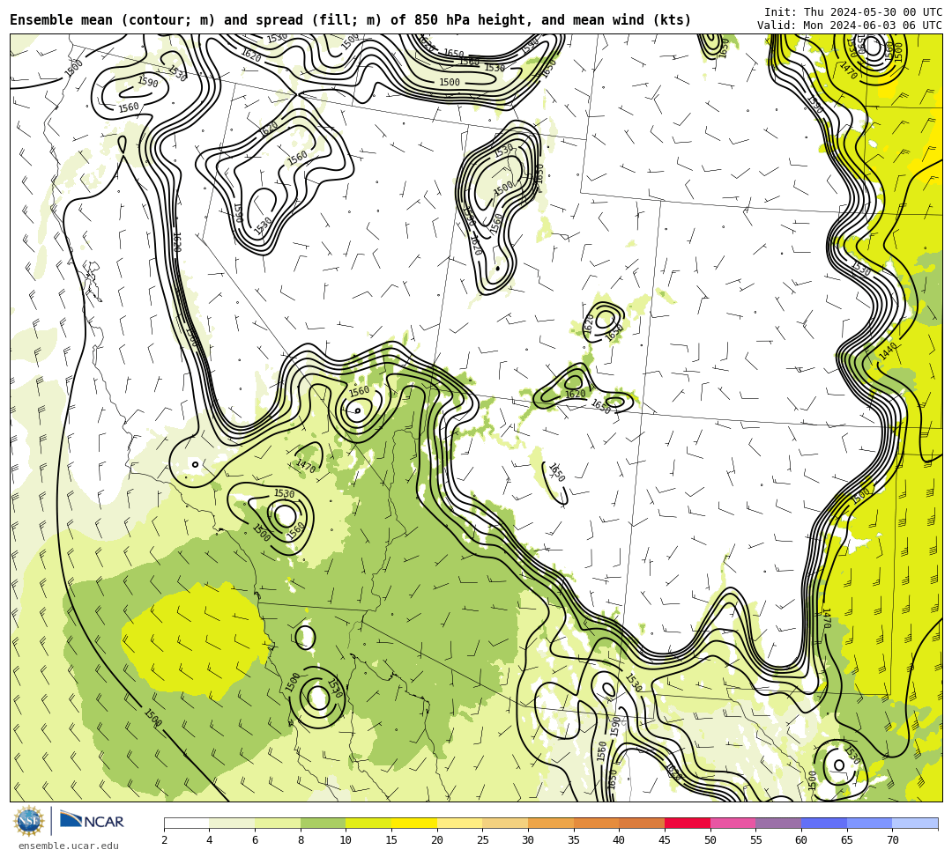952x857 pixels.
Task: Click the colorbar tick label 2
Action: (164, 840)
